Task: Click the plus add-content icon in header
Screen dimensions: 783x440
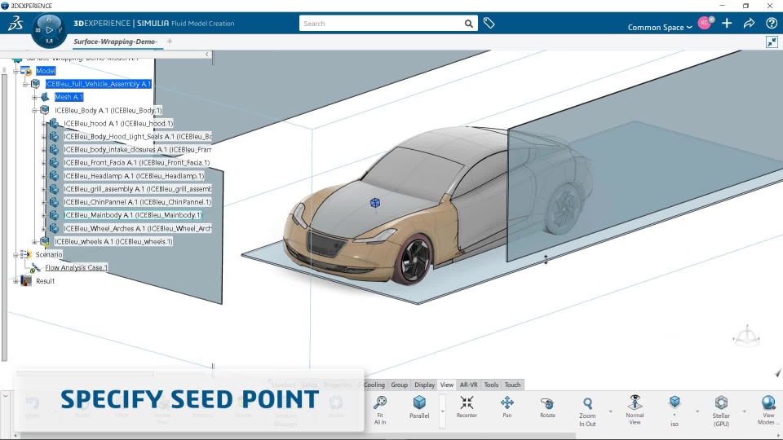Action: pyautogui.click(x=727, y=23)
